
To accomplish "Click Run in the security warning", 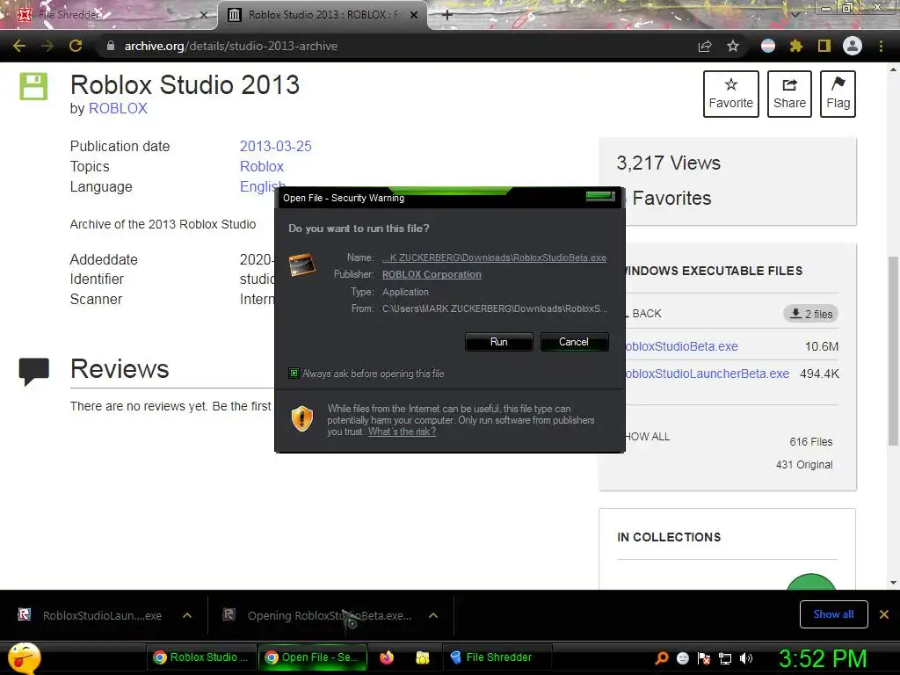I will 499,342.
